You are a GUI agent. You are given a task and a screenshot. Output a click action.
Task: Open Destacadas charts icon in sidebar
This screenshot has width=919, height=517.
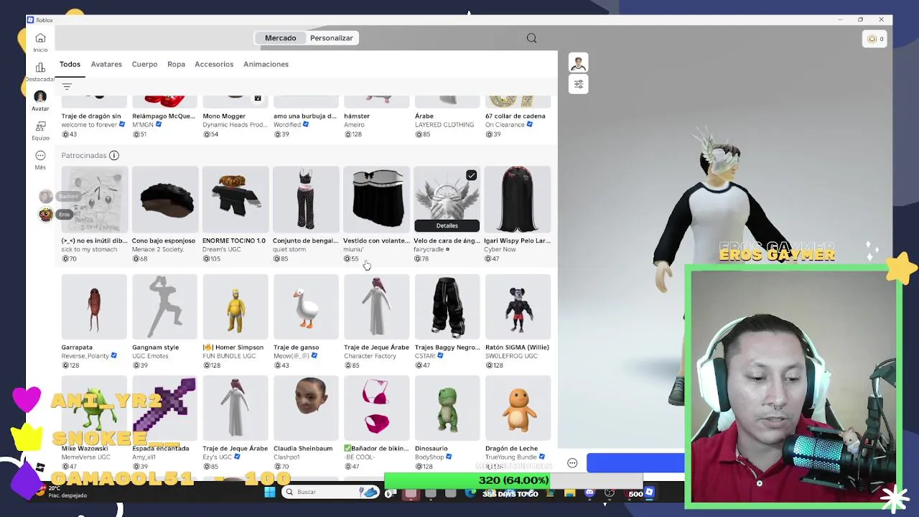pos(40,67)
